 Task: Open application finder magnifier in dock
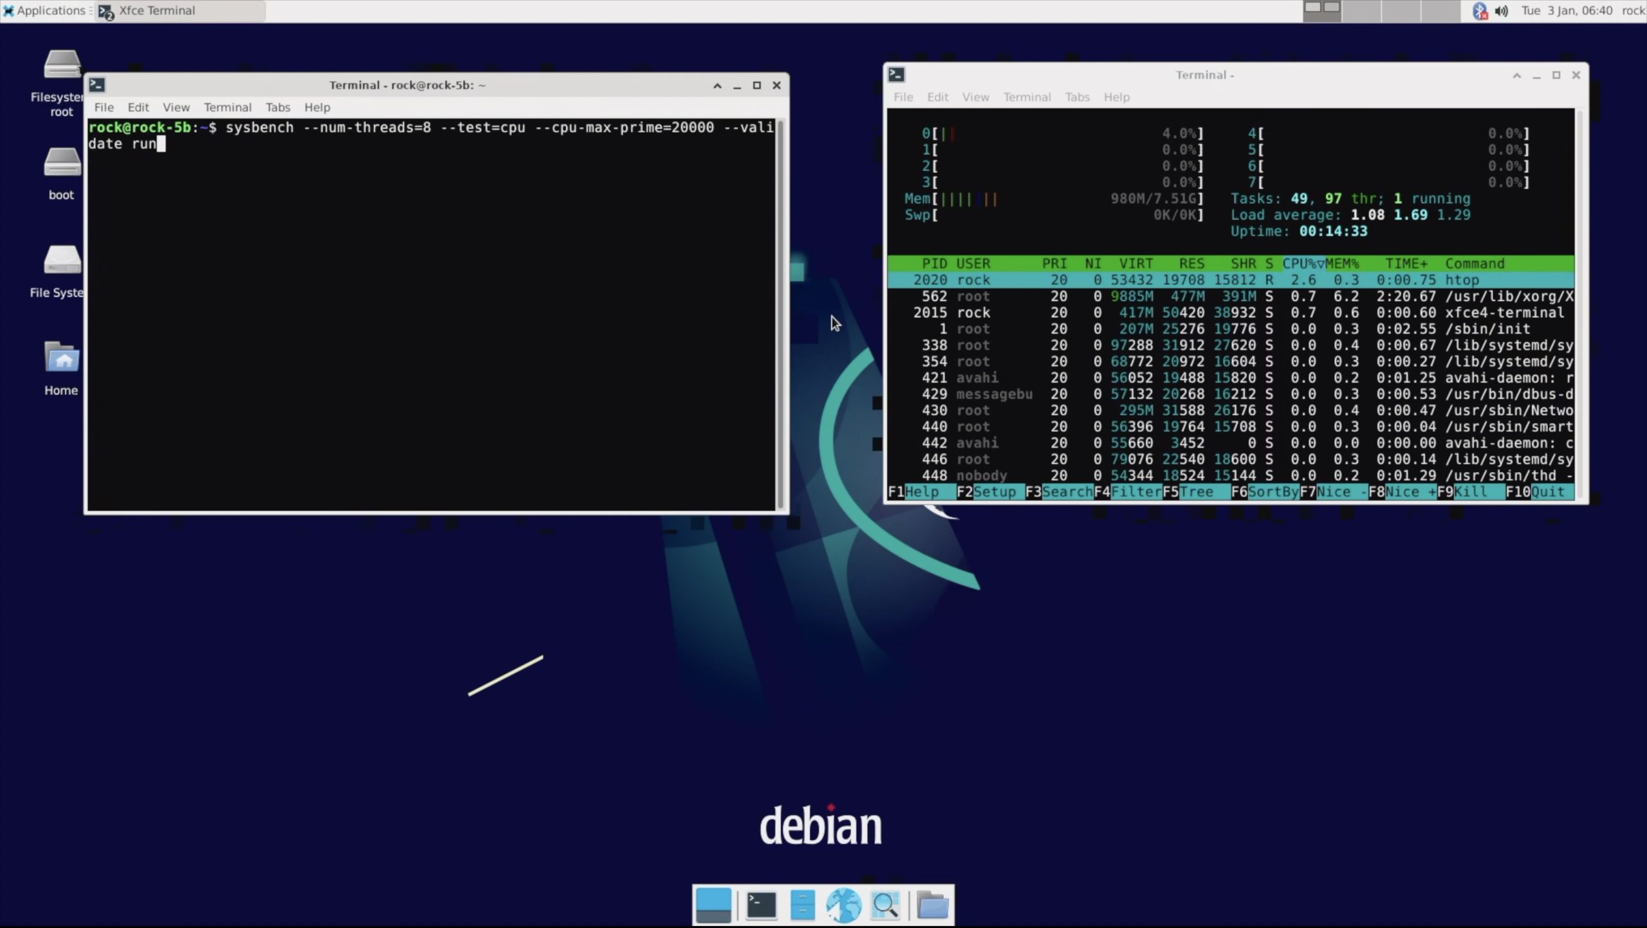885,905
